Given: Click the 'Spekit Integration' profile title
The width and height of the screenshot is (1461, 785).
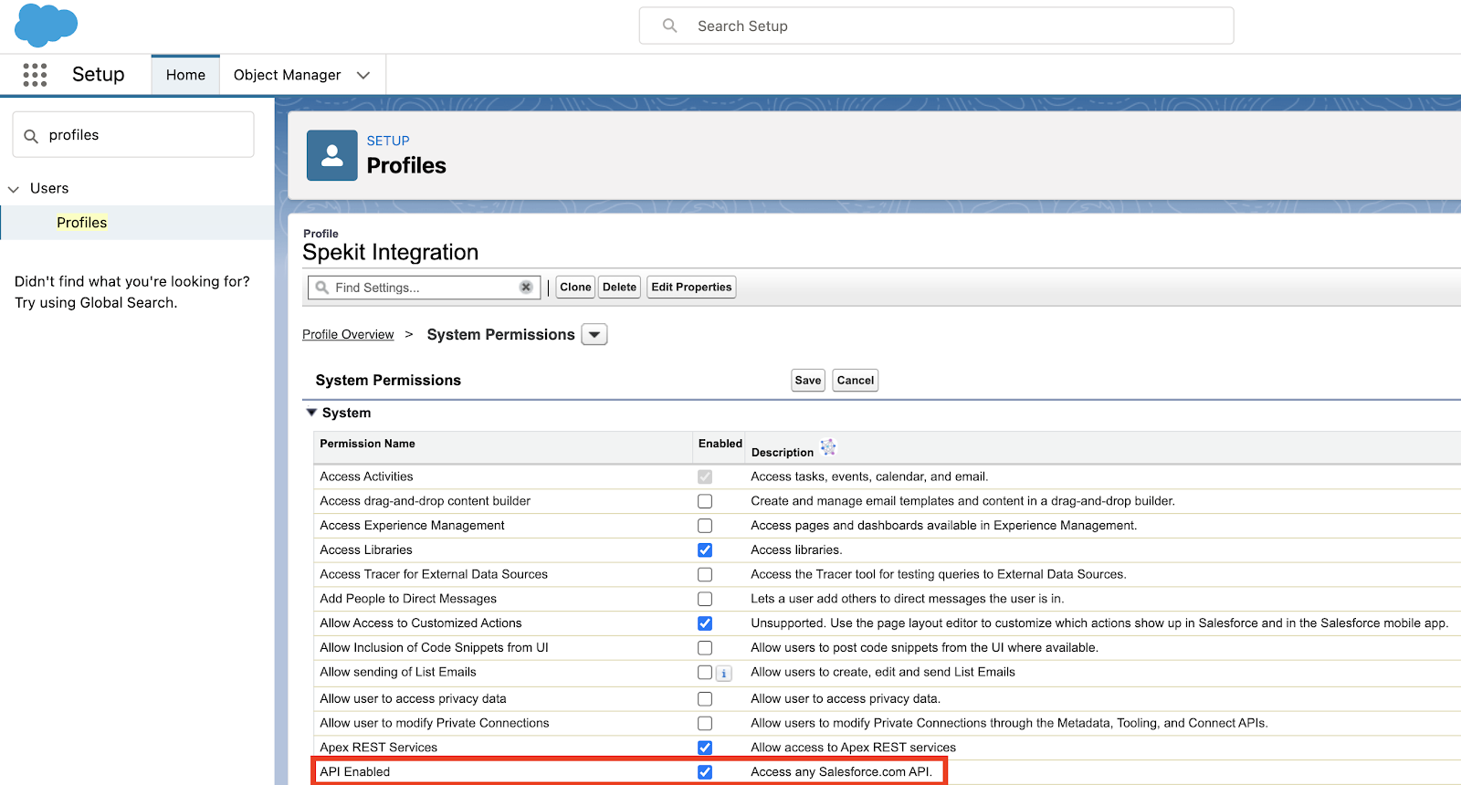Looking at the screenshot, I should [x=390, y=253].
